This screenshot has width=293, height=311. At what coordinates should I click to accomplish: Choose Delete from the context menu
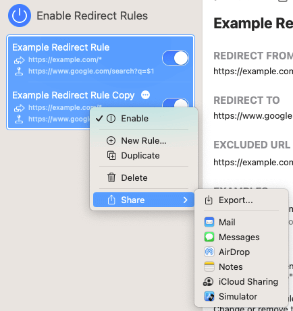(x=144, y=178)
